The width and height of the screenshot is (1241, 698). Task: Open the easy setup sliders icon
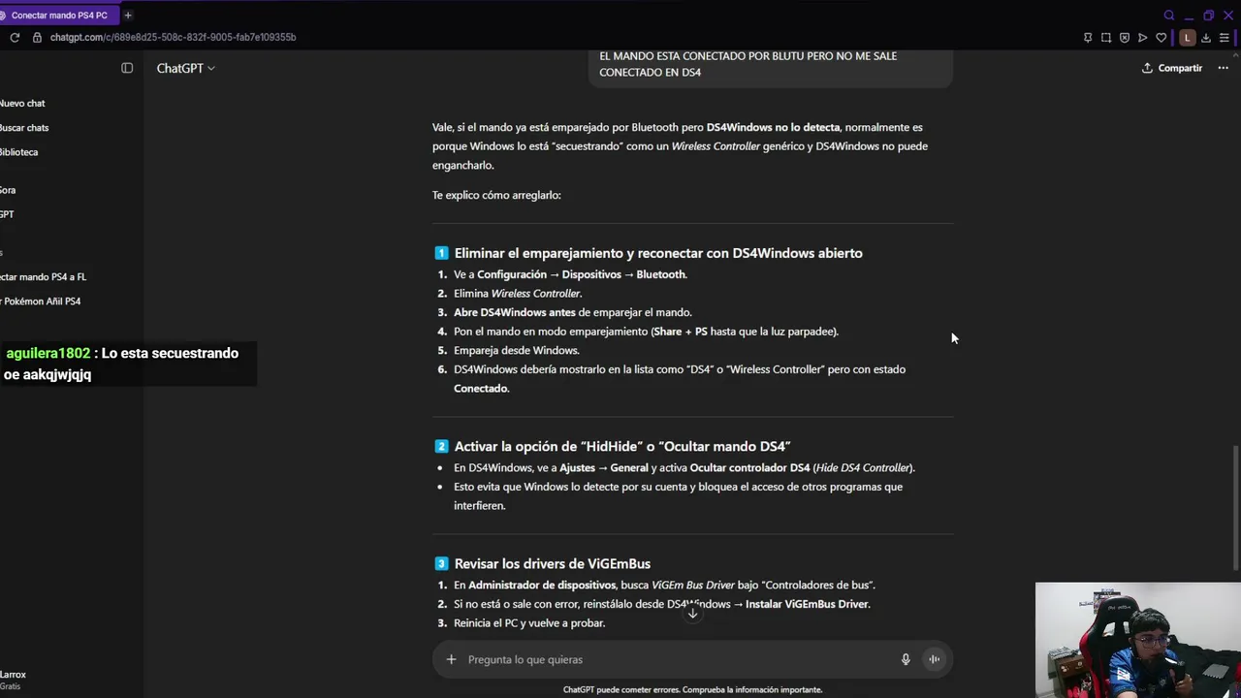(x=1225, y=38)
